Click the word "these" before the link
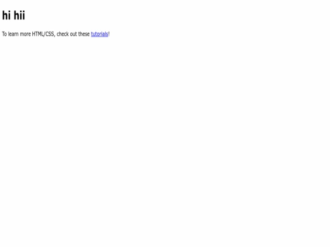The height and width of the screenshot is (247, 330). click(x=84, y=34)
